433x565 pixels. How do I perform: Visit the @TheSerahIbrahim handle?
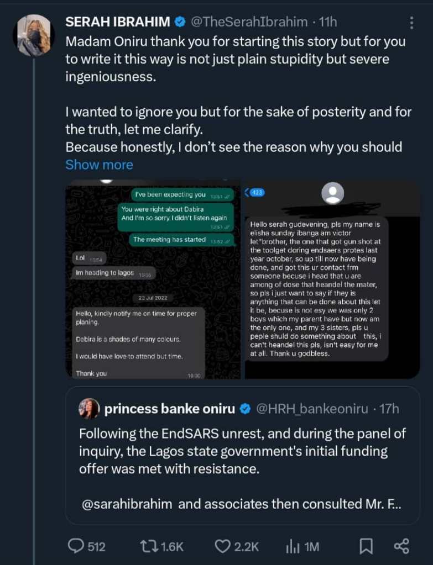[x=249, y=22]
